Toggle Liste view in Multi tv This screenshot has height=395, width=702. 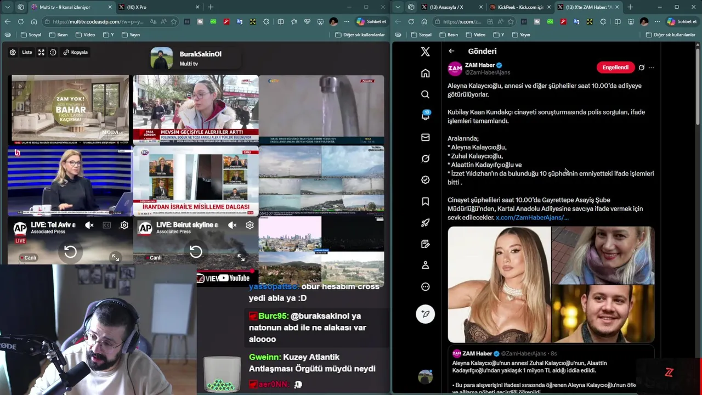coord(27,52)
